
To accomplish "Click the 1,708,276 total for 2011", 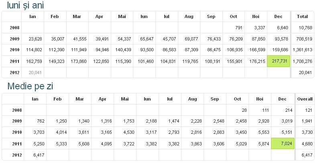I will 302,61.
